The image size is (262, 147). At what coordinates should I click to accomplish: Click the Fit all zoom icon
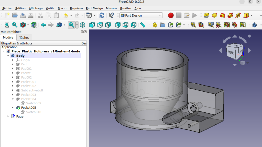click(x=7, y=25)
